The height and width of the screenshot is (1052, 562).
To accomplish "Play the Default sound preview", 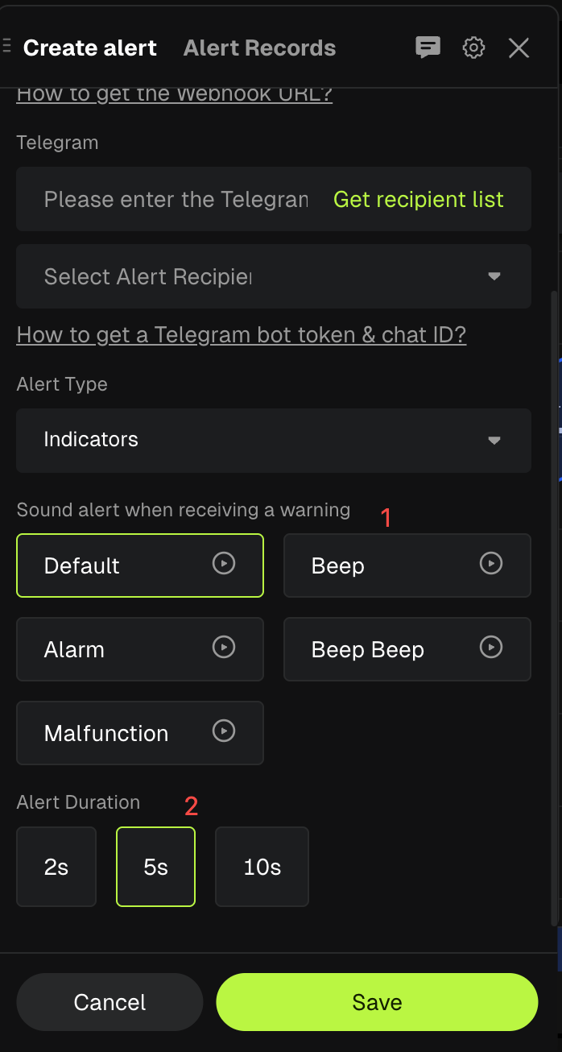I will [223, 565].
